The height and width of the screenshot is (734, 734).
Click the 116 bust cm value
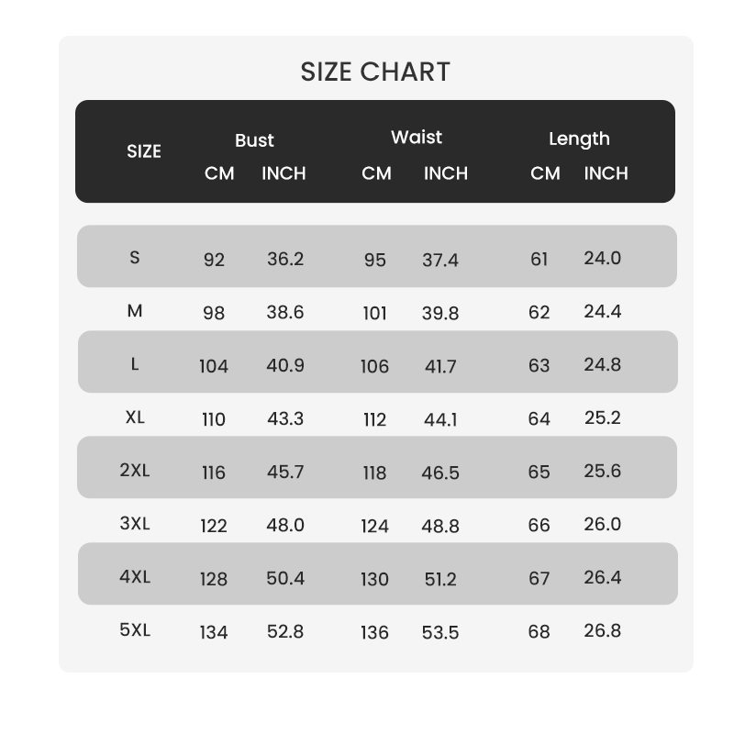click(x=214, y=473)
